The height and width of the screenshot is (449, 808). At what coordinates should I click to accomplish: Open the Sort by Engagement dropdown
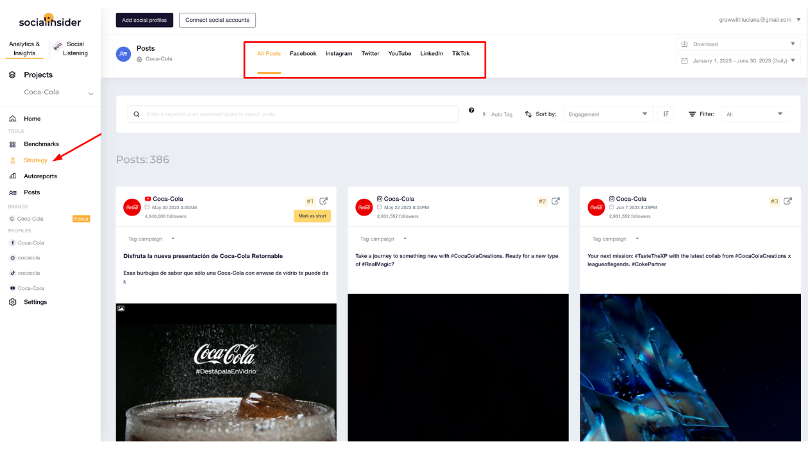608,114
